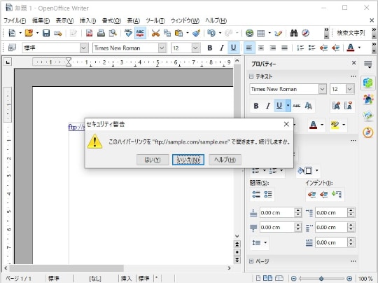Align text left in toolbar
Screen dimensions: 378x283
pyautogui.click(x=249, y=48)
